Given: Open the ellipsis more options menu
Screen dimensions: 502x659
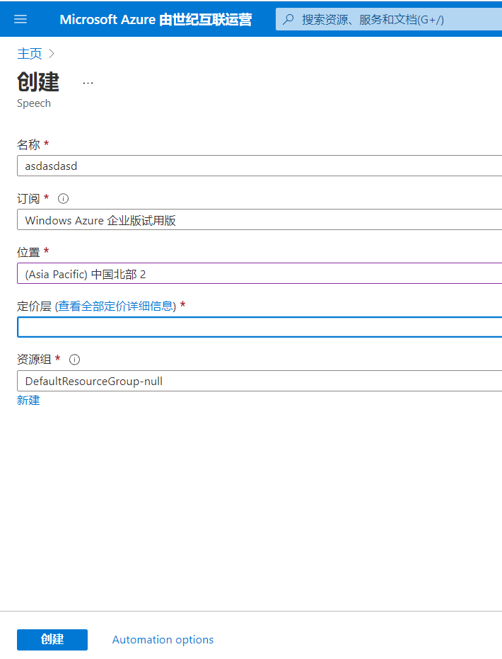Looking at the screenshot, I should (x=88, y=83).
